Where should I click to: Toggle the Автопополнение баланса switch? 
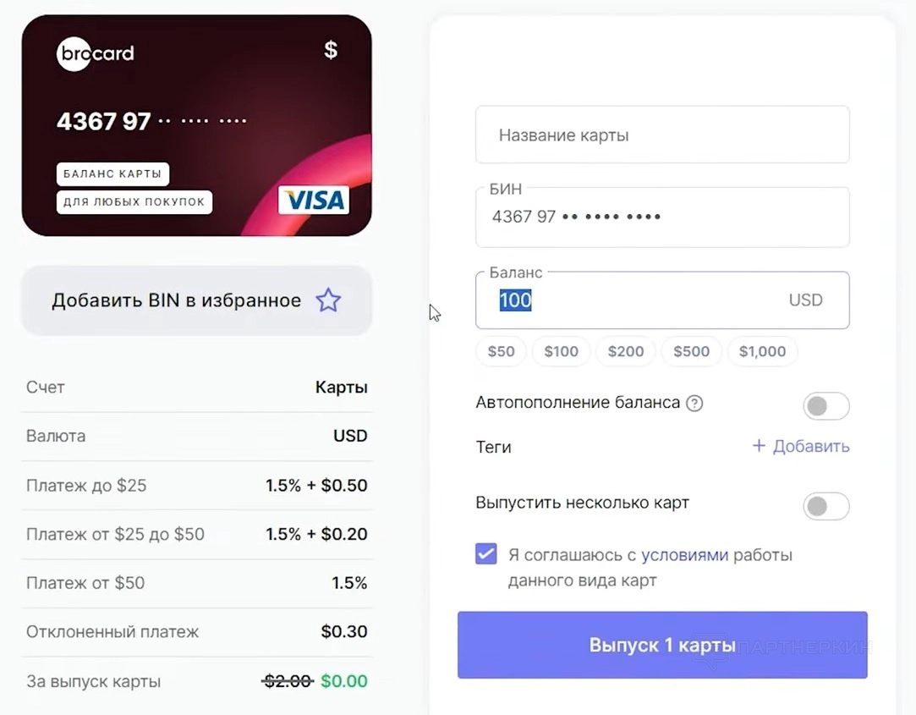826,406
